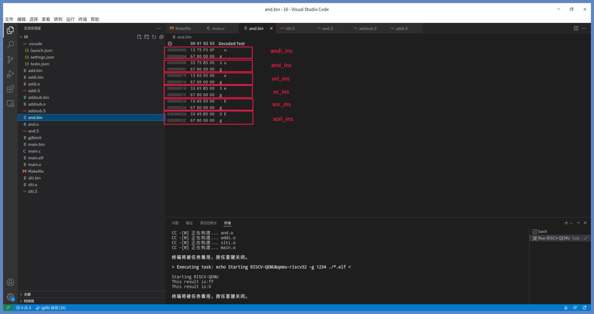Open the Extensions view
Image resolution: width=594 pixels, height=314 pixels.
[11, 89]
